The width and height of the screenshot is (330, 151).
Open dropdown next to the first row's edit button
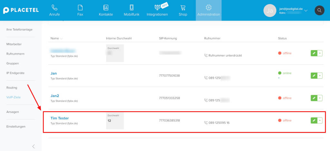[320, 53]
